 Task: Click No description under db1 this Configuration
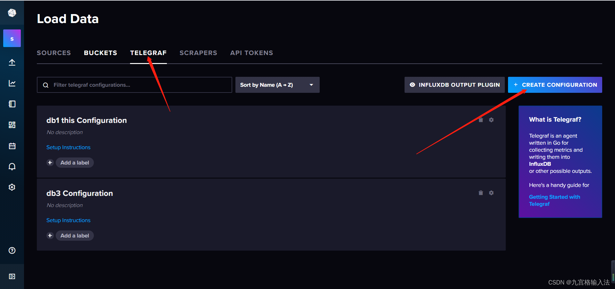65,132
